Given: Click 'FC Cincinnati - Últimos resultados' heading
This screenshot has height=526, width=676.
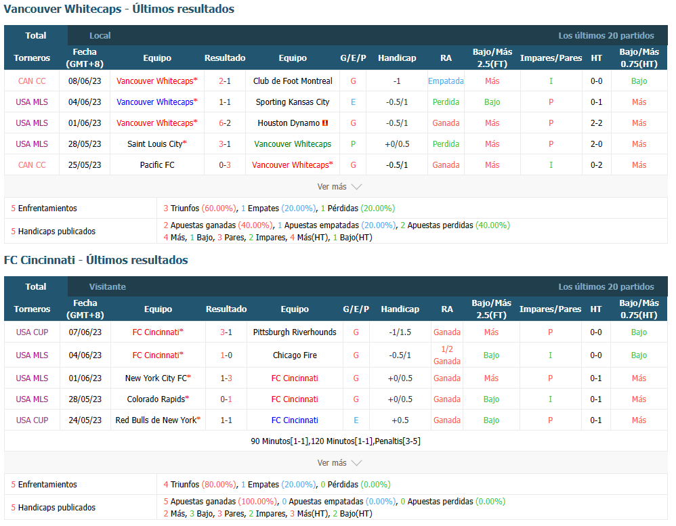Looking at the screenshot, I should pos(96,260).
